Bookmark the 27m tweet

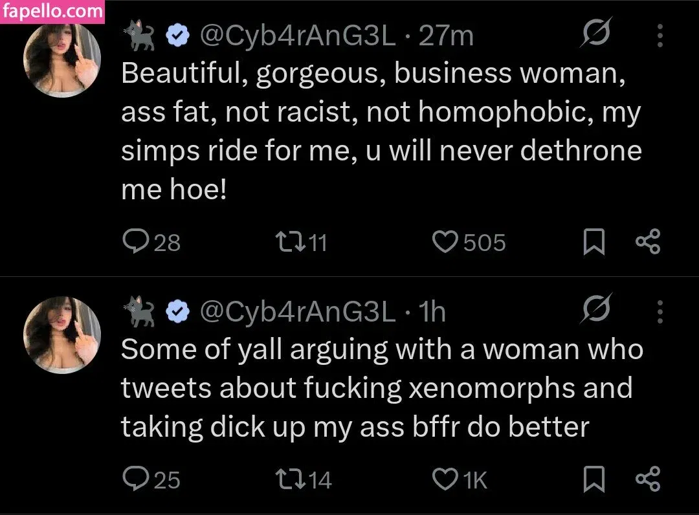click(x=594, y=243)
